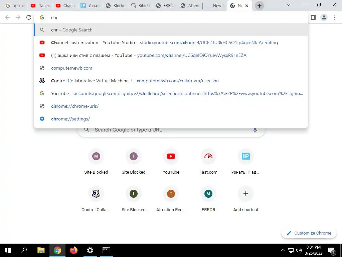Open File Explorer from taskbar

pyautogui.click(x=41, y=250)
